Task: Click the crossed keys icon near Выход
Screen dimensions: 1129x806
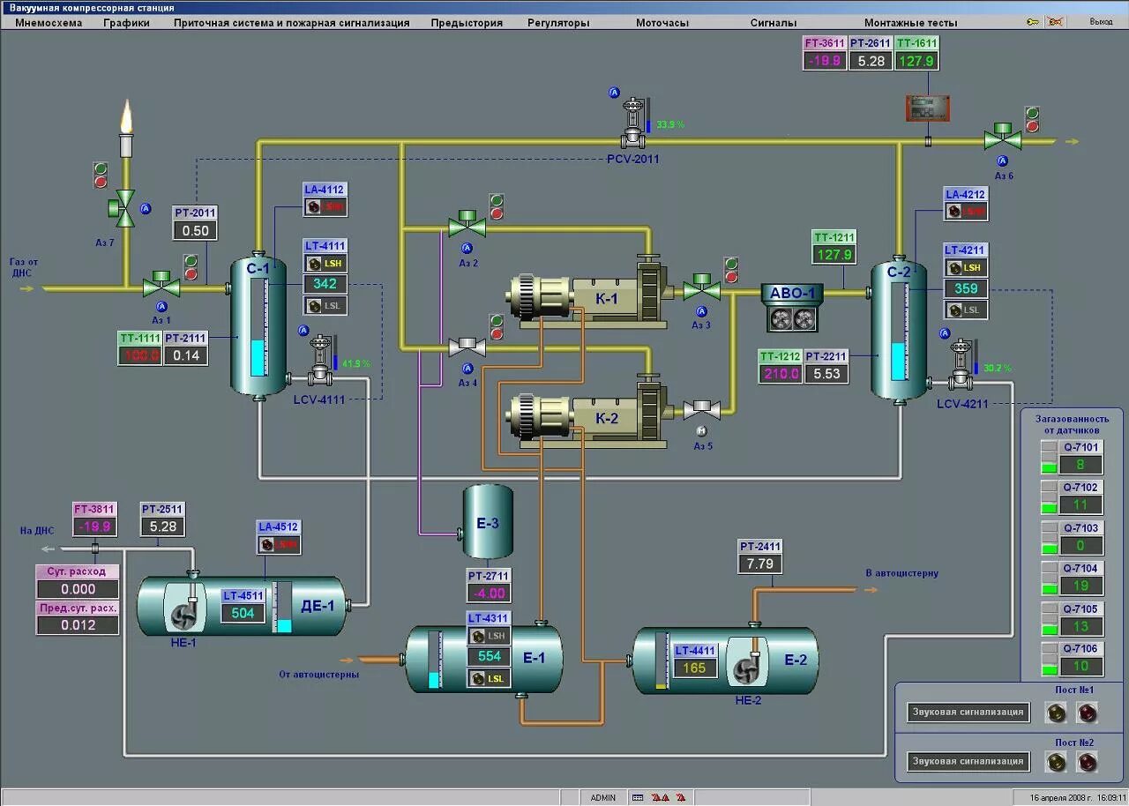Action: (x=1054, y=22)
